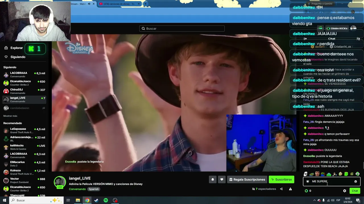Report the stream with the warning triangle icon

point(290,189)
